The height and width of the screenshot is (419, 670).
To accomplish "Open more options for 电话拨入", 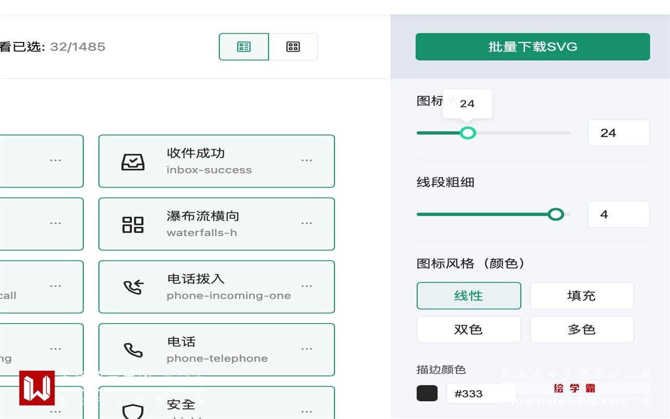I will (x=307, y=286).
